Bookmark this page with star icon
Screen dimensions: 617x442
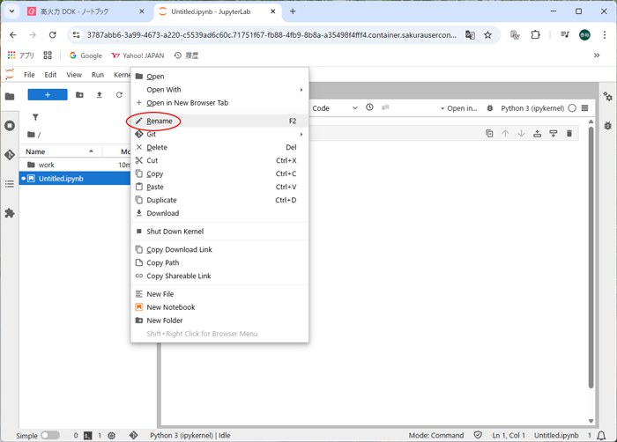[488, 35]
